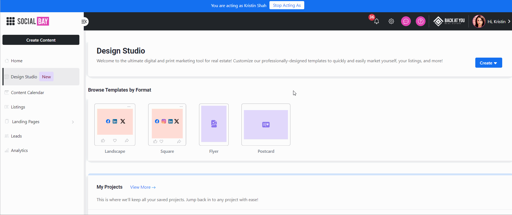Open the settings gear icon

coord(391,21)
